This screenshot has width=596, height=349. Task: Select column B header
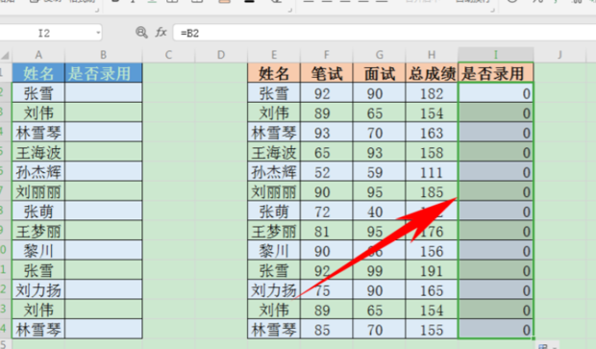pos(104,55)
